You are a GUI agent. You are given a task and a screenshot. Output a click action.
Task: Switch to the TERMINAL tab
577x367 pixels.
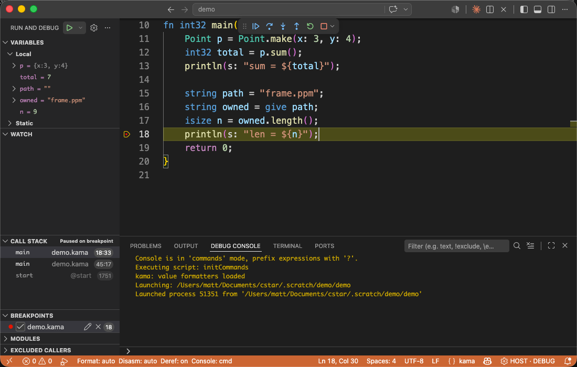coord(287,246)
